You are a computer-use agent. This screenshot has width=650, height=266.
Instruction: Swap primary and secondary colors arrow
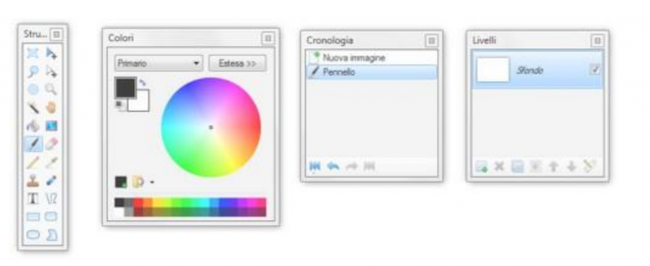pyautogui.click(x=142, y=83)
